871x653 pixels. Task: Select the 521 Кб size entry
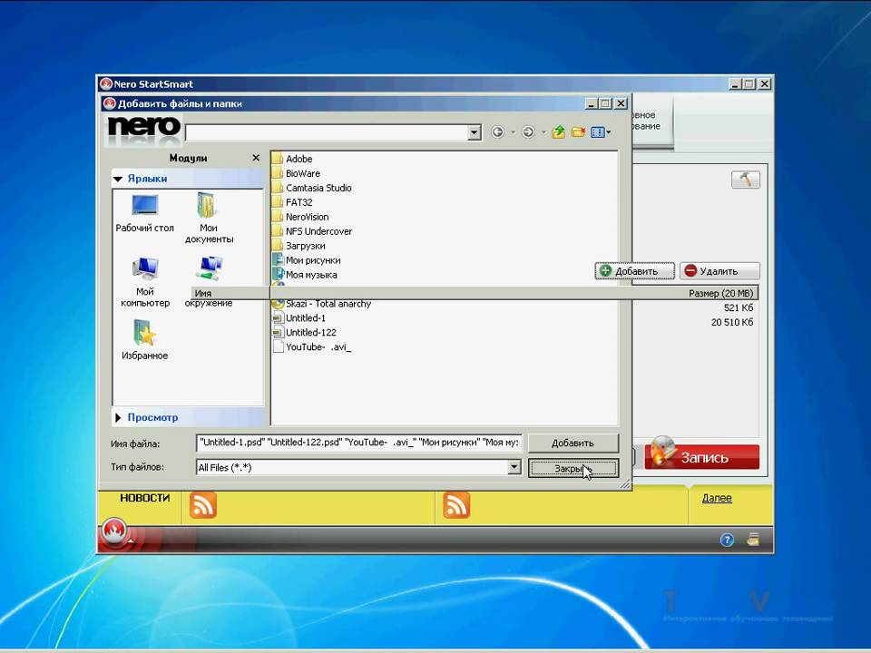point(739,307)
